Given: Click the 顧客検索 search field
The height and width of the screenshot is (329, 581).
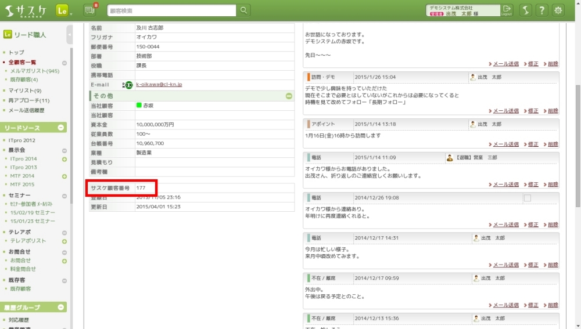Looking at the screenshot, I should coord(171,10).
